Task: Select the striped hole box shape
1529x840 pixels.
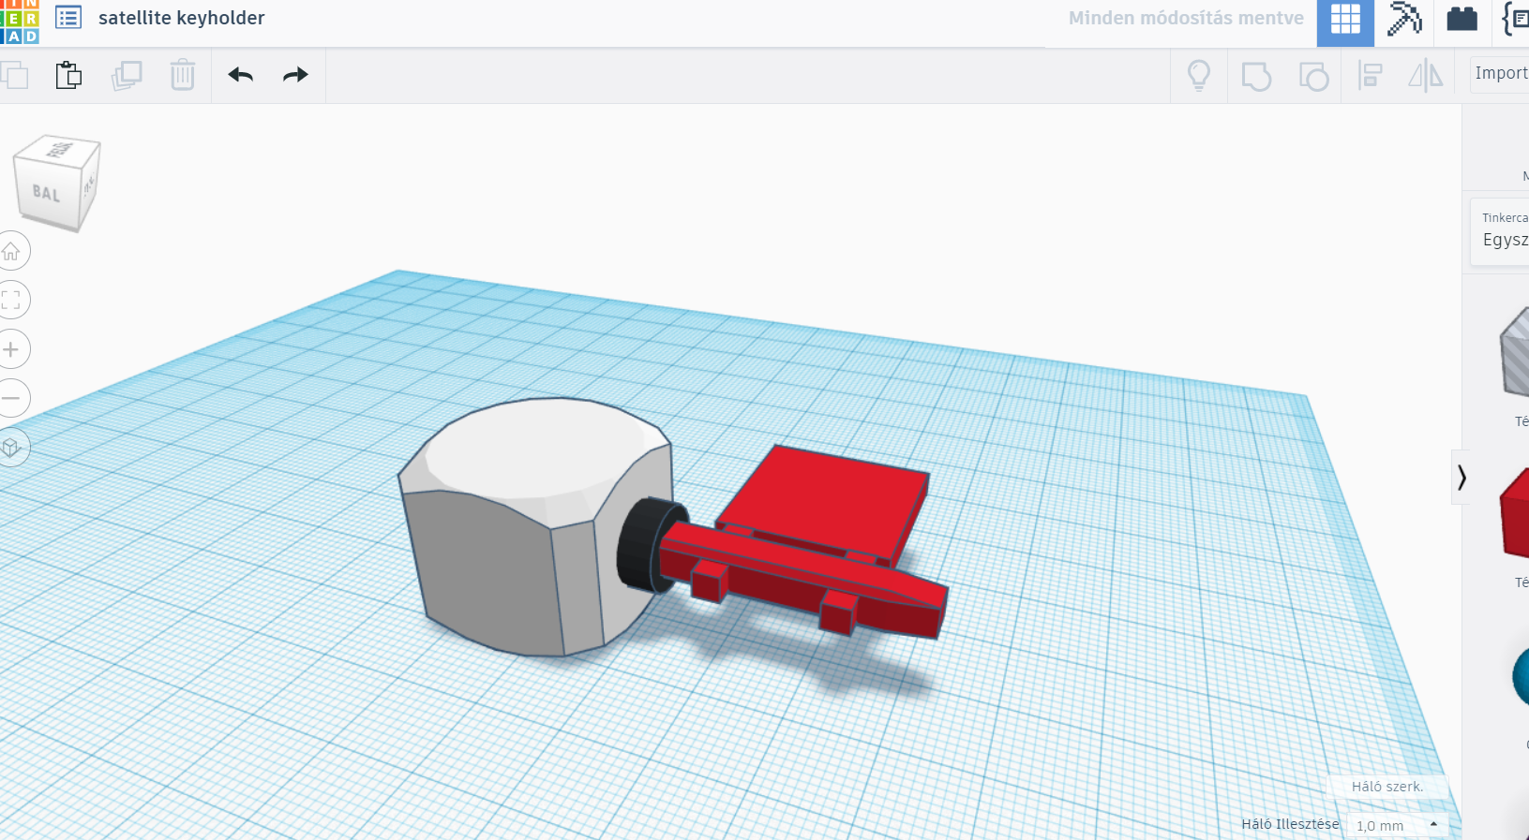Action: (x=1515, y=351)
